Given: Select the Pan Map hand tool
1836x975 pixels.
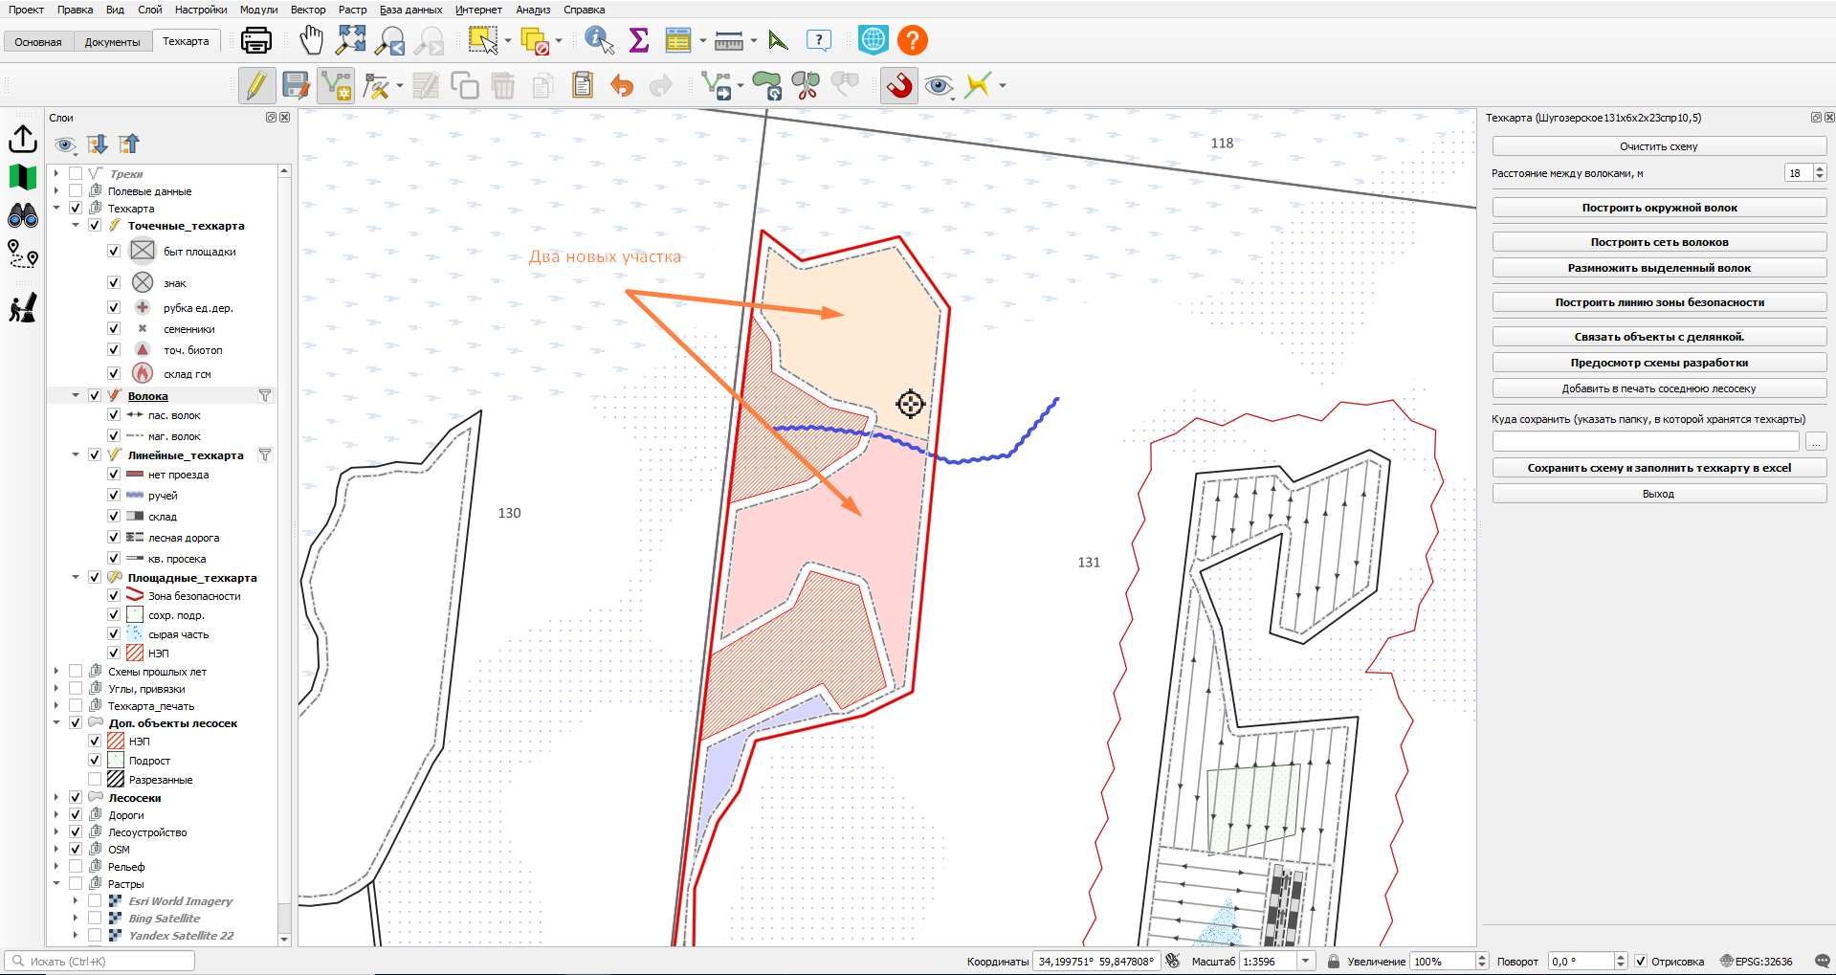Looking at the screenshot, I should click(311, 40).
